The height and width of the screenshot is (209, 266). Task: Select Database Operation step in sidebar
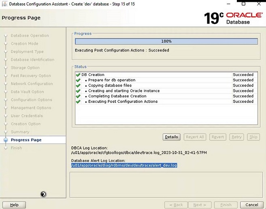click(30, 36)
